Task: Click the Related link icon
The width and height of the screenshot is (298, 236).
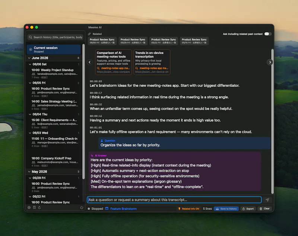Action: 89,34
